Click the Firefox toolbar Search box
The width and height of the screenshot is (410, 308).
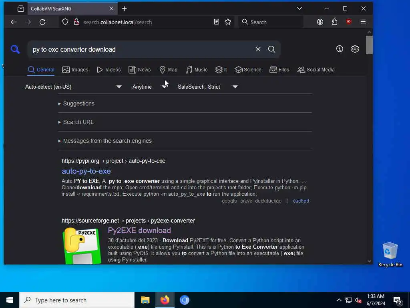coord(271,22)
